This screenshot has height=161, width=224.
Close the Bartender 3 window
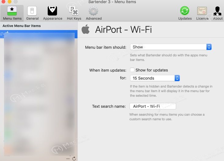point(3,2)
